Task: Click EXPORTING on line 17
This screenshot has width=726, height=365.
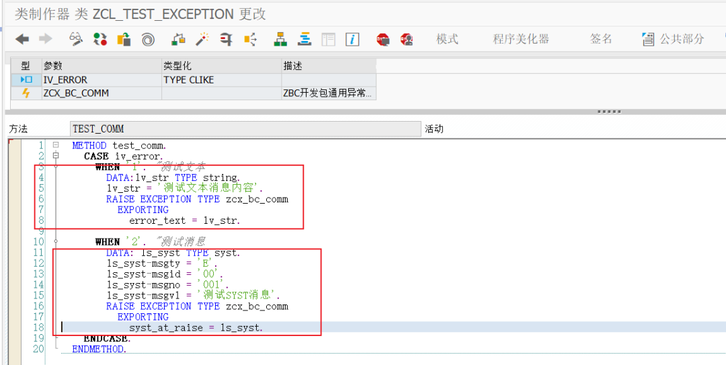Action: pyautogui.click(x=143, y=317)
